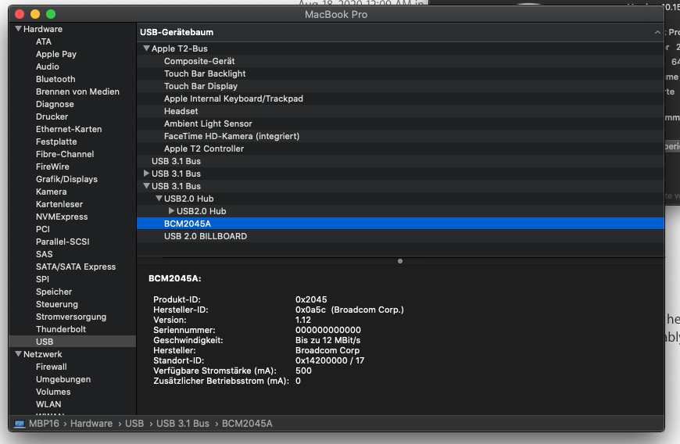This screenshot has width=680, height=444.
Task: Select PCI in the sidebar
Action: tap(42, 229)
